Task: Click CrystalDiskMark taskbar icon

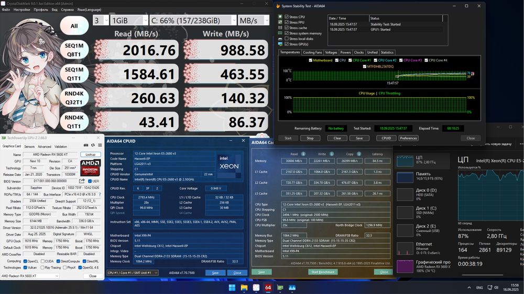Action: [x=256, y=288]
